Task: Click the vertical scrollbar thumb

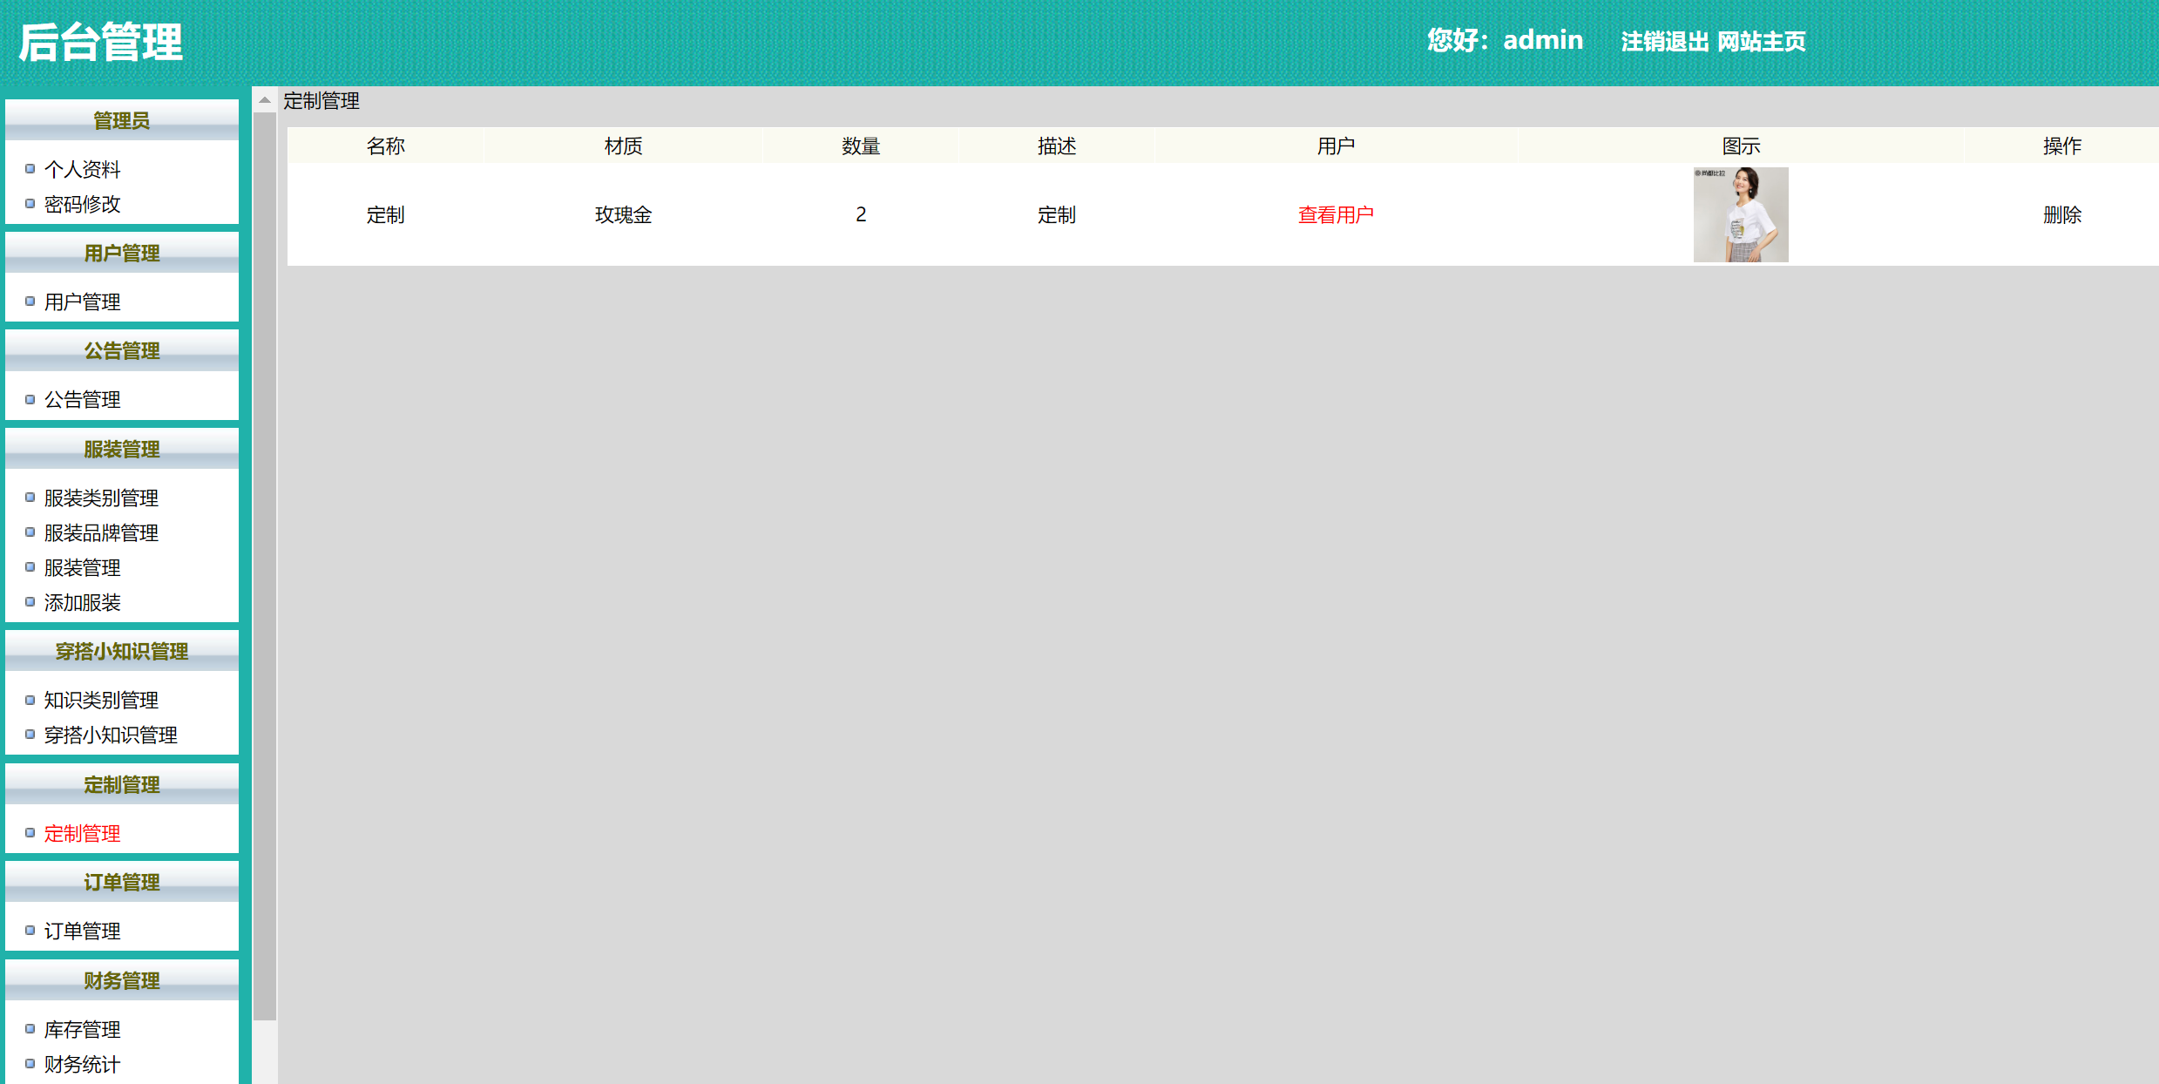Action: click(265, 566)
